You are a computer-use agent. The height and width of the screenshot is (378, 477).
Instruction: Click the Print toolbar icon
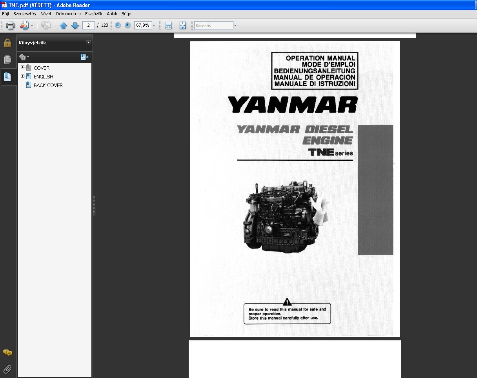coord(10,25)
